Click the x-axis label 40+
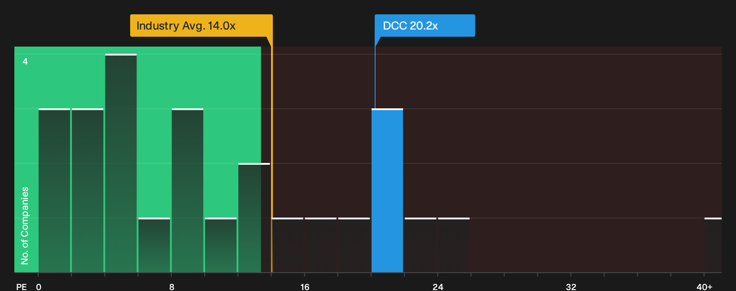Image resolution: width=736 pixels, height=291 pixels. 705,287
